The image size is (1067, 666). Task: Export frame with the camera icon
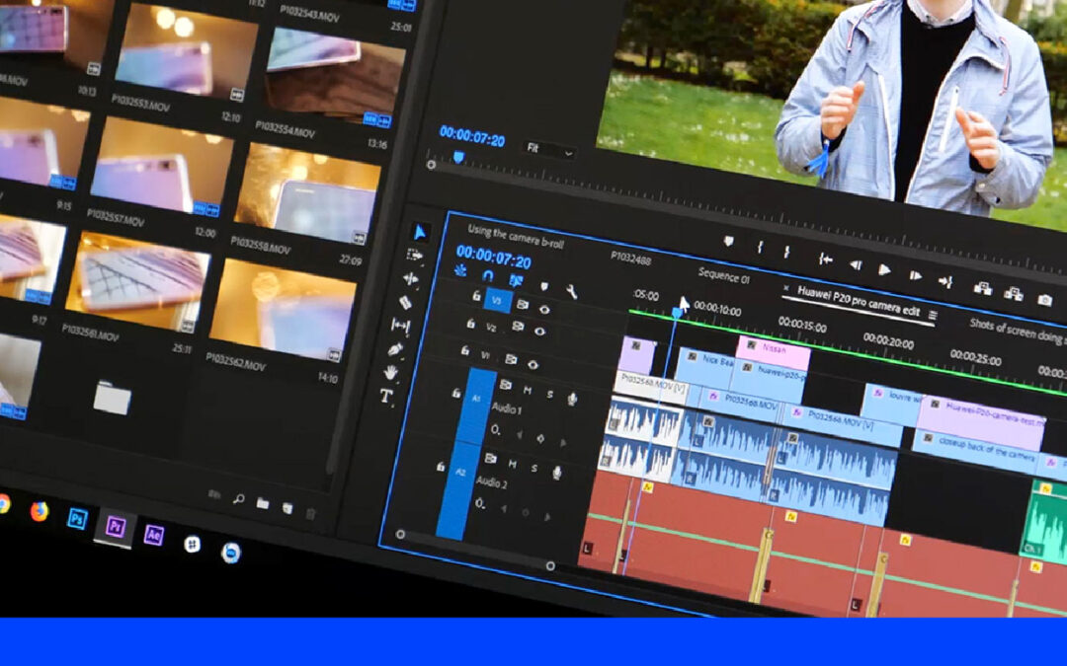click(1045, 299)
